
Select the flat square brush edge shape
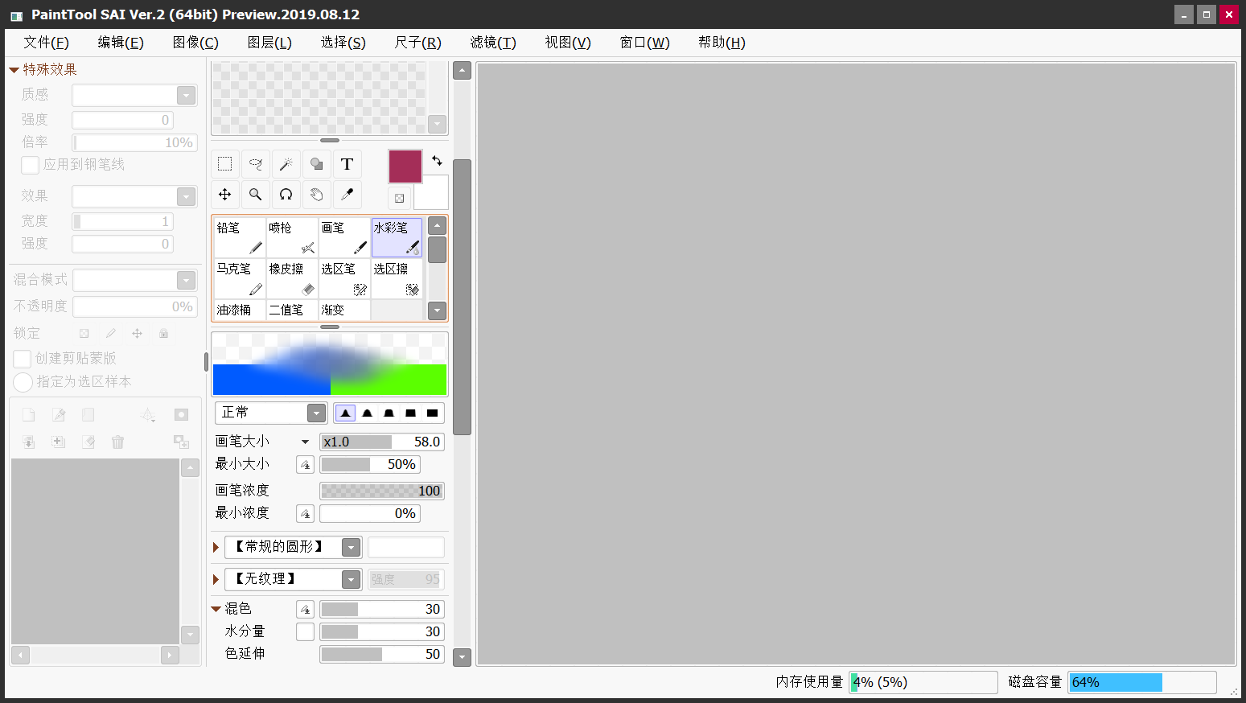(x=432, y=413)
